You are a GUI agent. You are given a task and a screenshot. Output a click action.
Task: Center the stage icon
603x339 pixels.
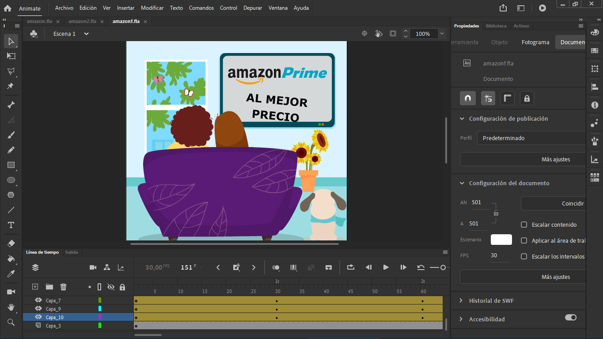364,34
